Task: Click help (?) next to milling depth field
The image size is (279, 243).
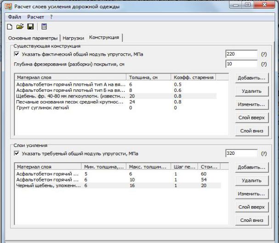Action: click(x=264, y=64)
